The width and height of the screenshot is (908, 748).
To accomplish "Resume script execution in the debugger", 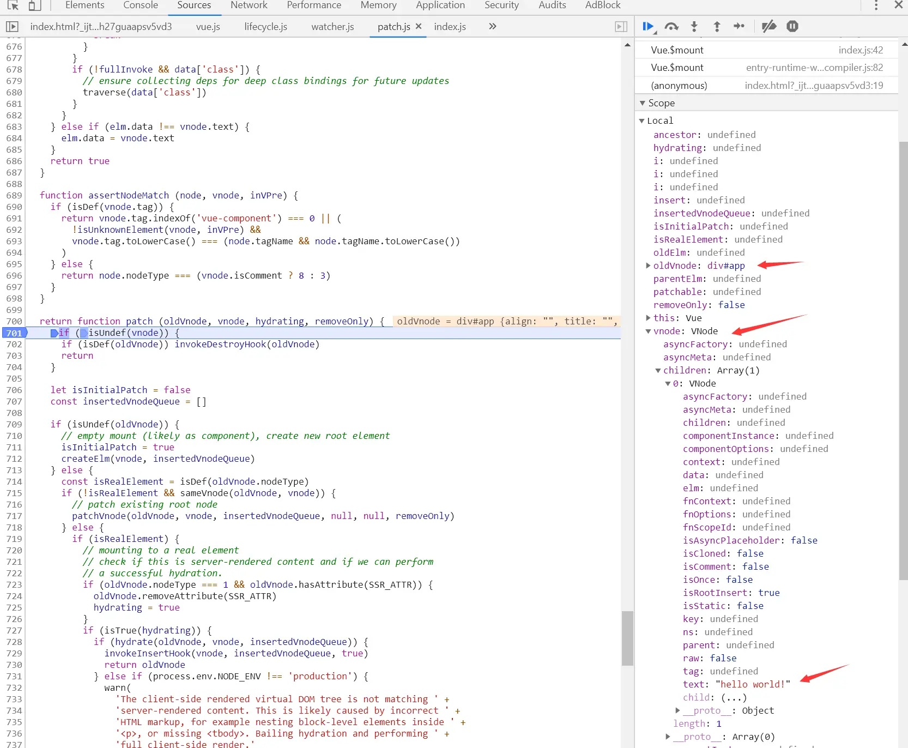I will pos(647,26).
